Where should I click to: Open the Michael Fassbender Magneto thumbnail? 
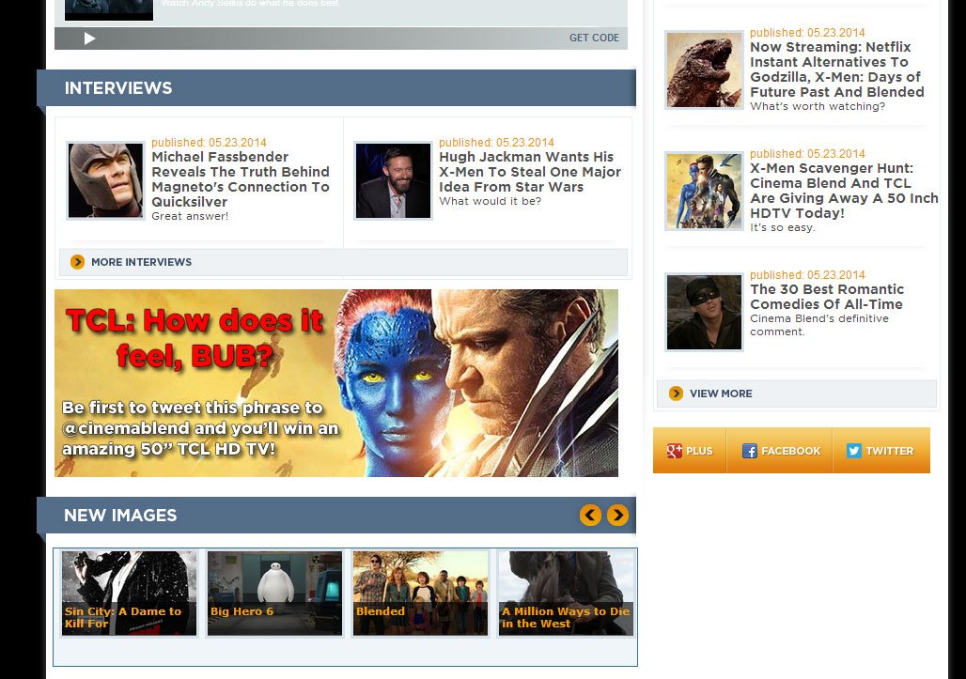[105, 180]
